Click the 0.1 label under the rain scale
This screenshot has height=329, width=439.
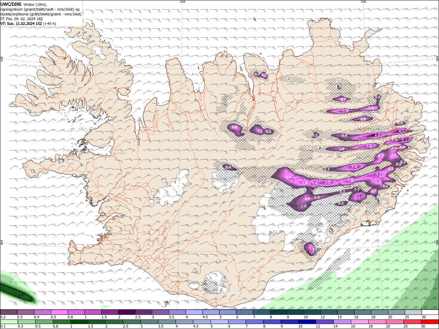click(x=3, y=327)
